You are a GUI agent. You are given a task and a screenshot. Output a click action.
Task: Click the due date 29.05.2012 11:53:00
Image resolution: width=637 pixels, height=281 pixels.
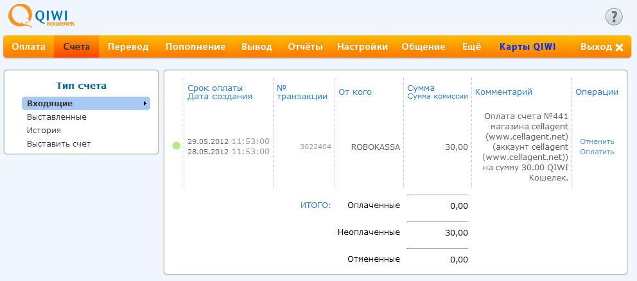click(x=229, y=141)
